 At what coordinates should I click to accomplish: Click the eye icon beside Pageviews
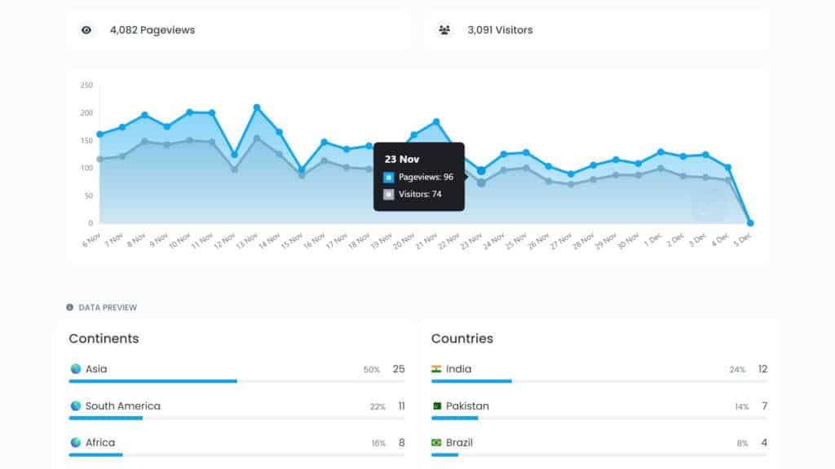(x=86, y=30)
